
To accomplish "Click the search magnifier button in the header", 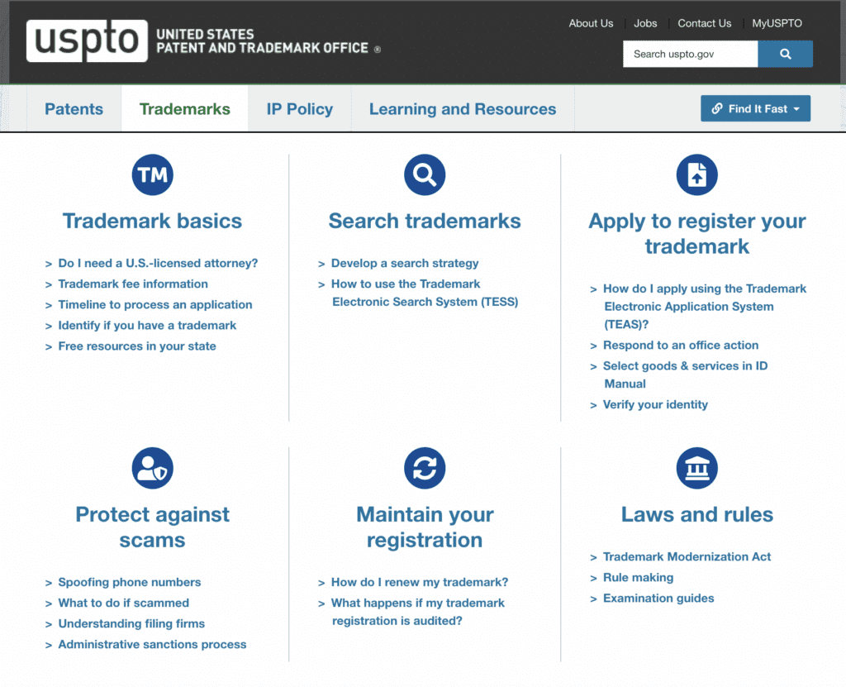I will point(785,53).
